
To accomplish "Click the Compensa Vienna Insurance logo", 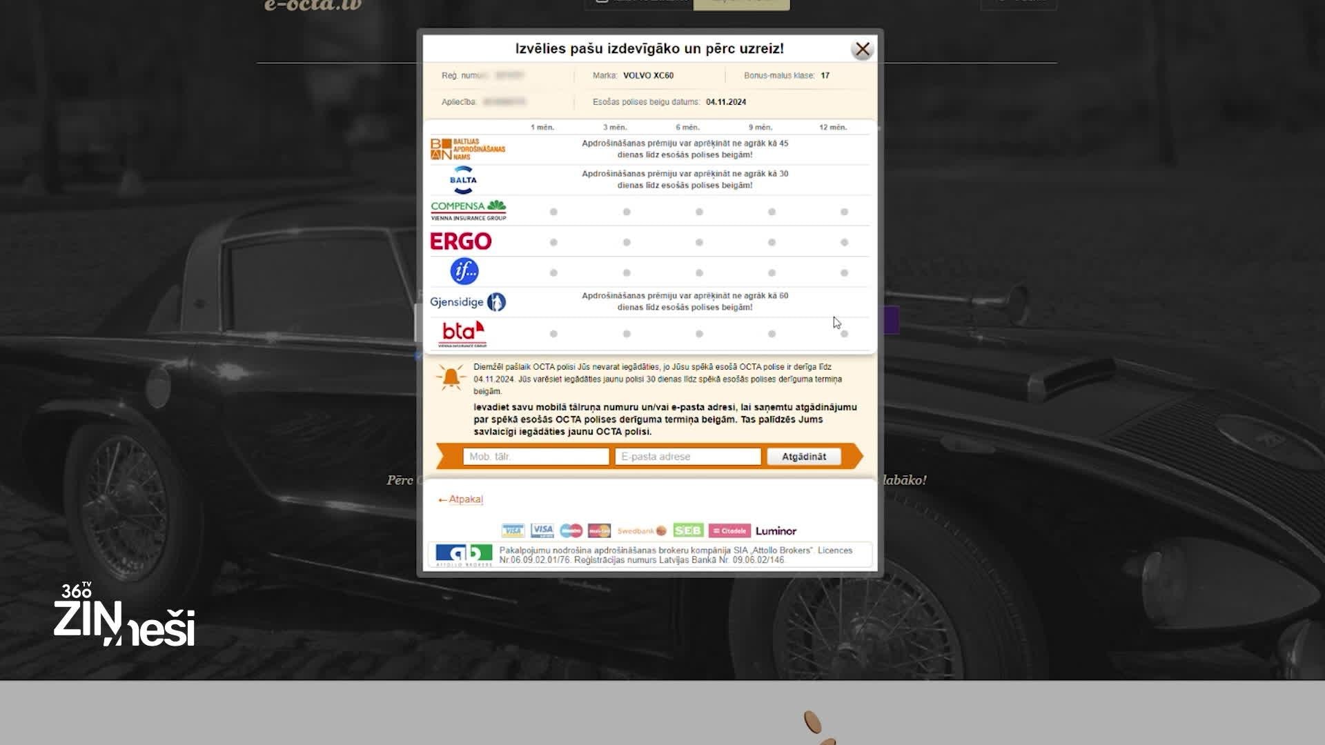I will click(x=468, y=210).
